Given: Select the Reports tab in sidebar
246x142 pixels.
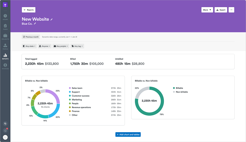Looking at the screenshot, I should 5,56.
